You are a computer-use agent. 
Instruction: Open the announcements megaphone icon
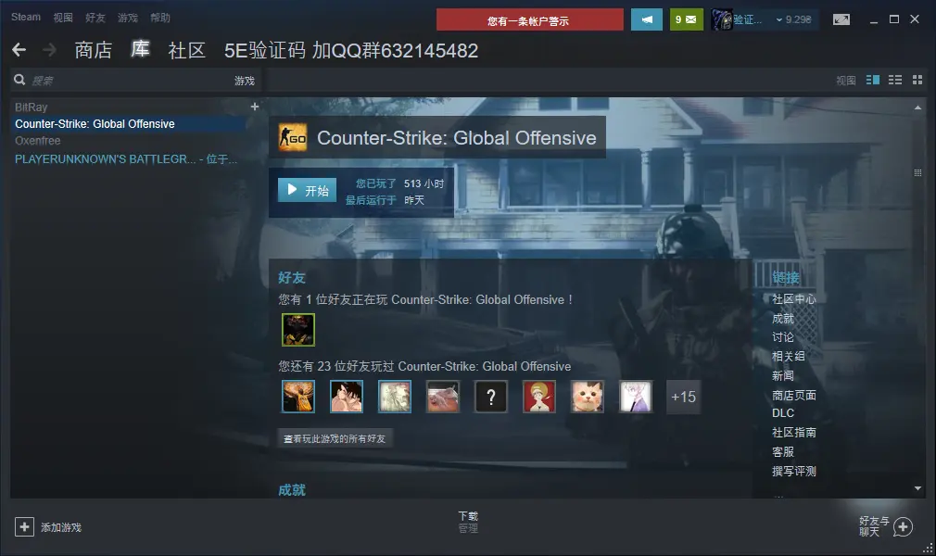(x=647, y=19)
